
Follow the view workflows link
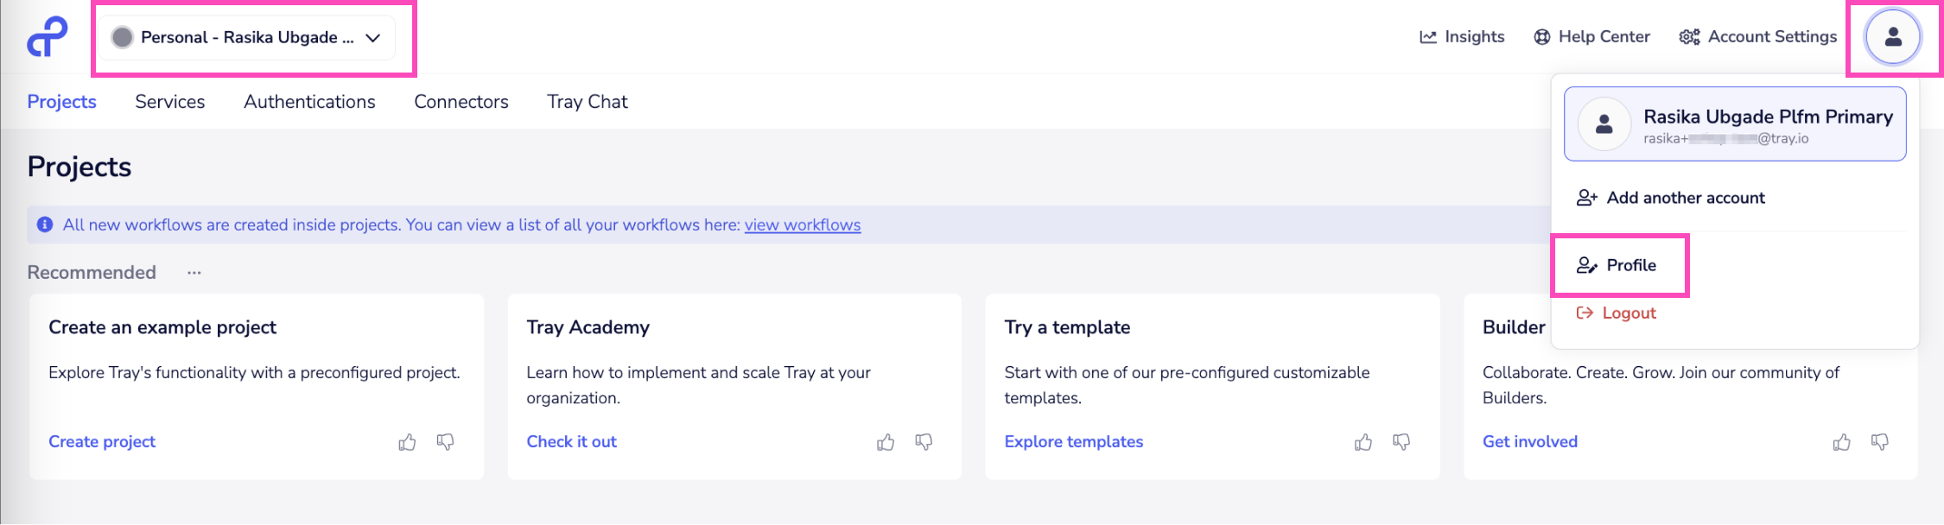[802, 225]
